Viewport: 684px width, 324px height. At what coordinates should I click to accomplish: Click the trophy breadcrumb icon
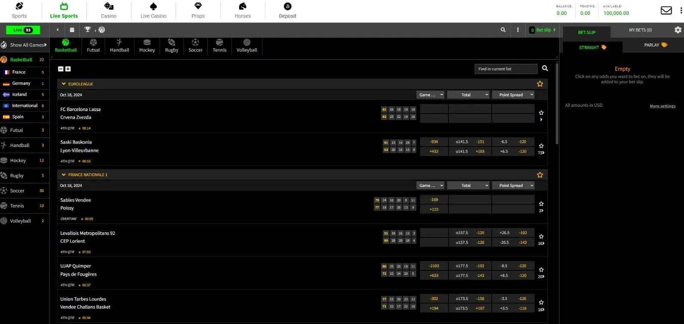[88, 30]
